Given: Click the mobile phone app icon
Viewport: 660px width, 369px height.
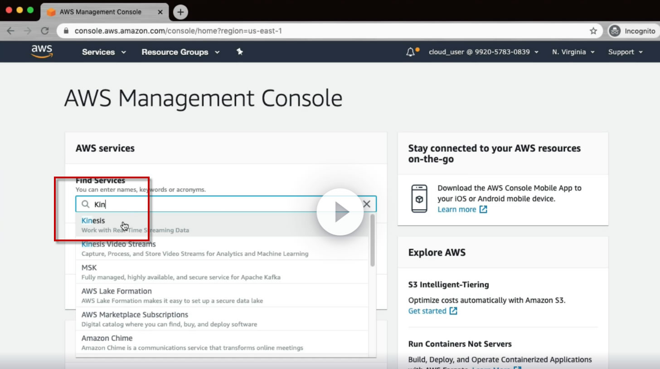Looking at the screenshot, I should [419, 199].
